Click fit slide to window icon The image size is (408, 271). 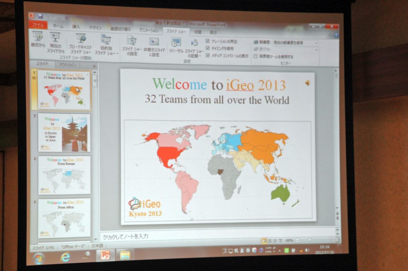coord(337,240)
